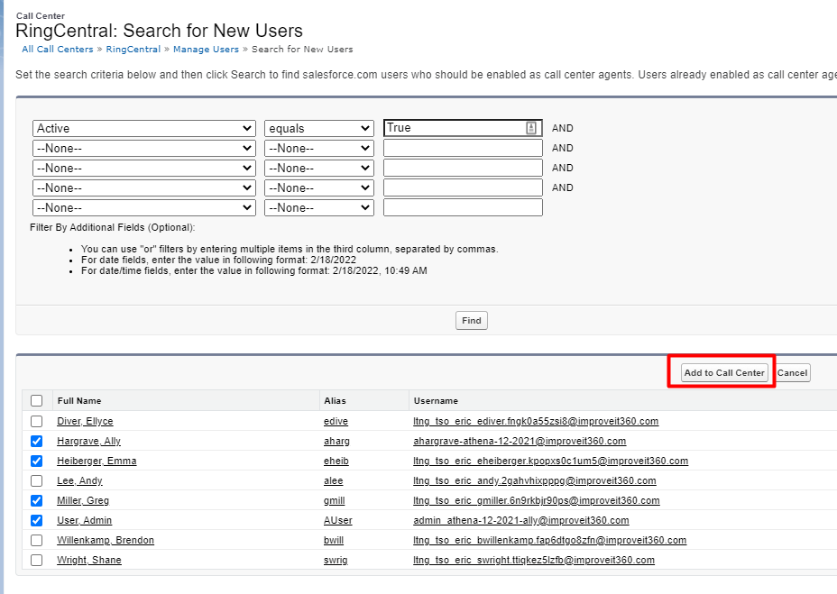Check the box for Diver, Ellyce
This screenshot has height=594, width=837.
pos(36,421)
